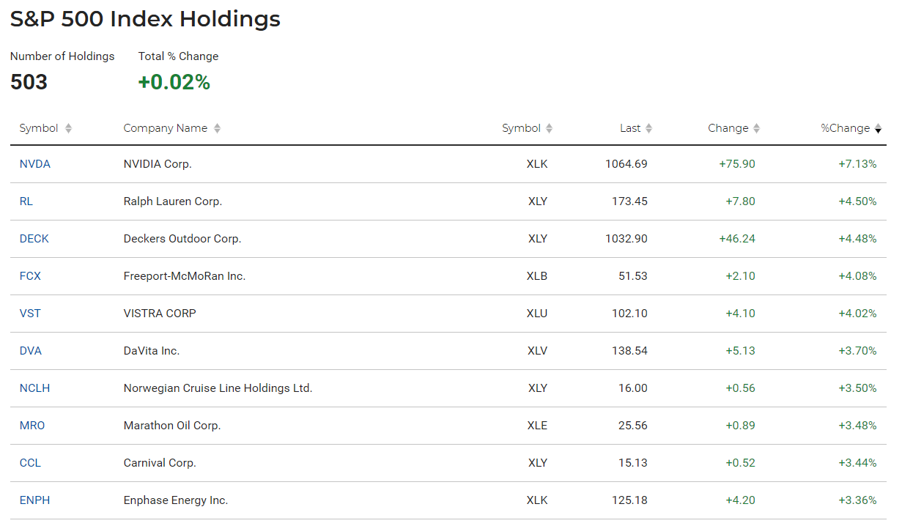Click change value +0.89
902x526 pixels.
[740, 426]
